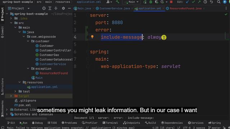This screenshot has width=230, height=129.
Task: Collapse the exception package
Action: click(28, 68)
